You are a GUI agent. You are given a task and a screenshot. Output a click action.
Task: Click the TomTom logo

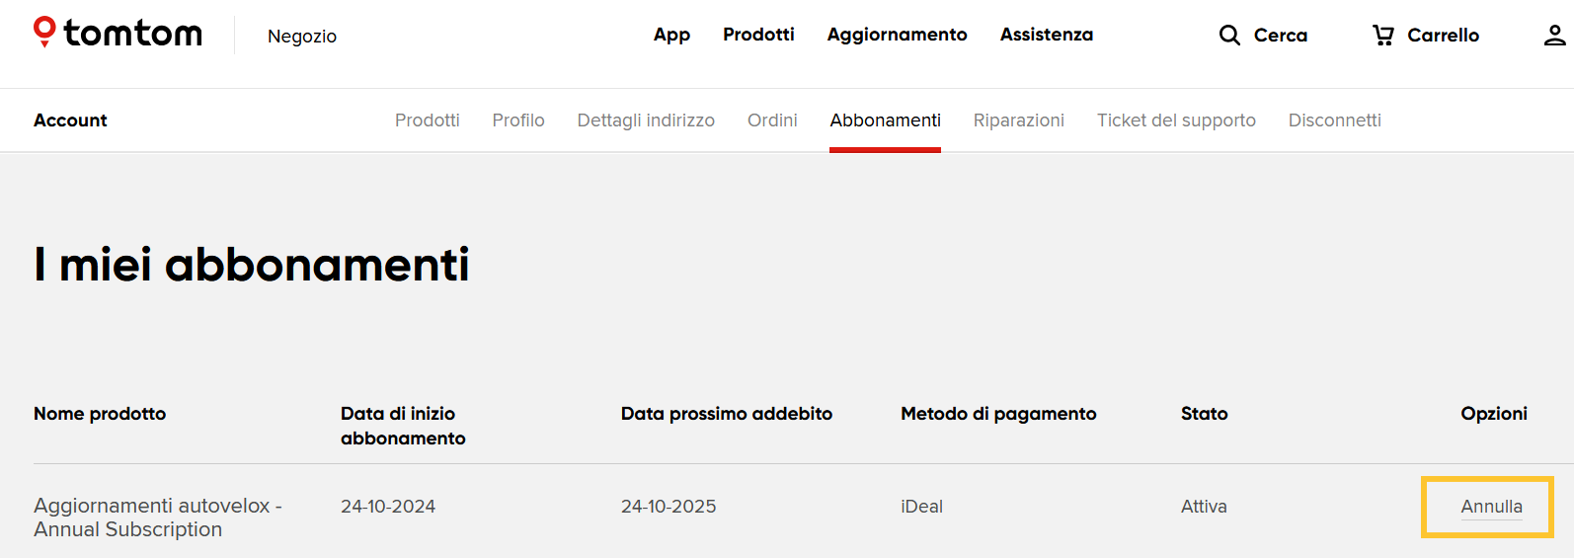(x=118, y=33)
